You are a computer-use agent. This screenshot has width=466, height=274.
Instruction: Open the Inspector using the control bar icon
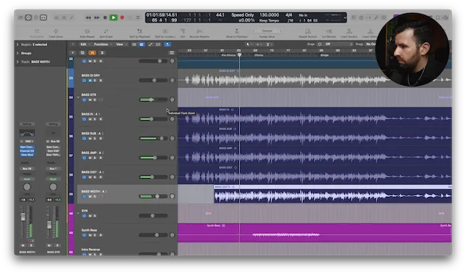(x=28, y=17)
